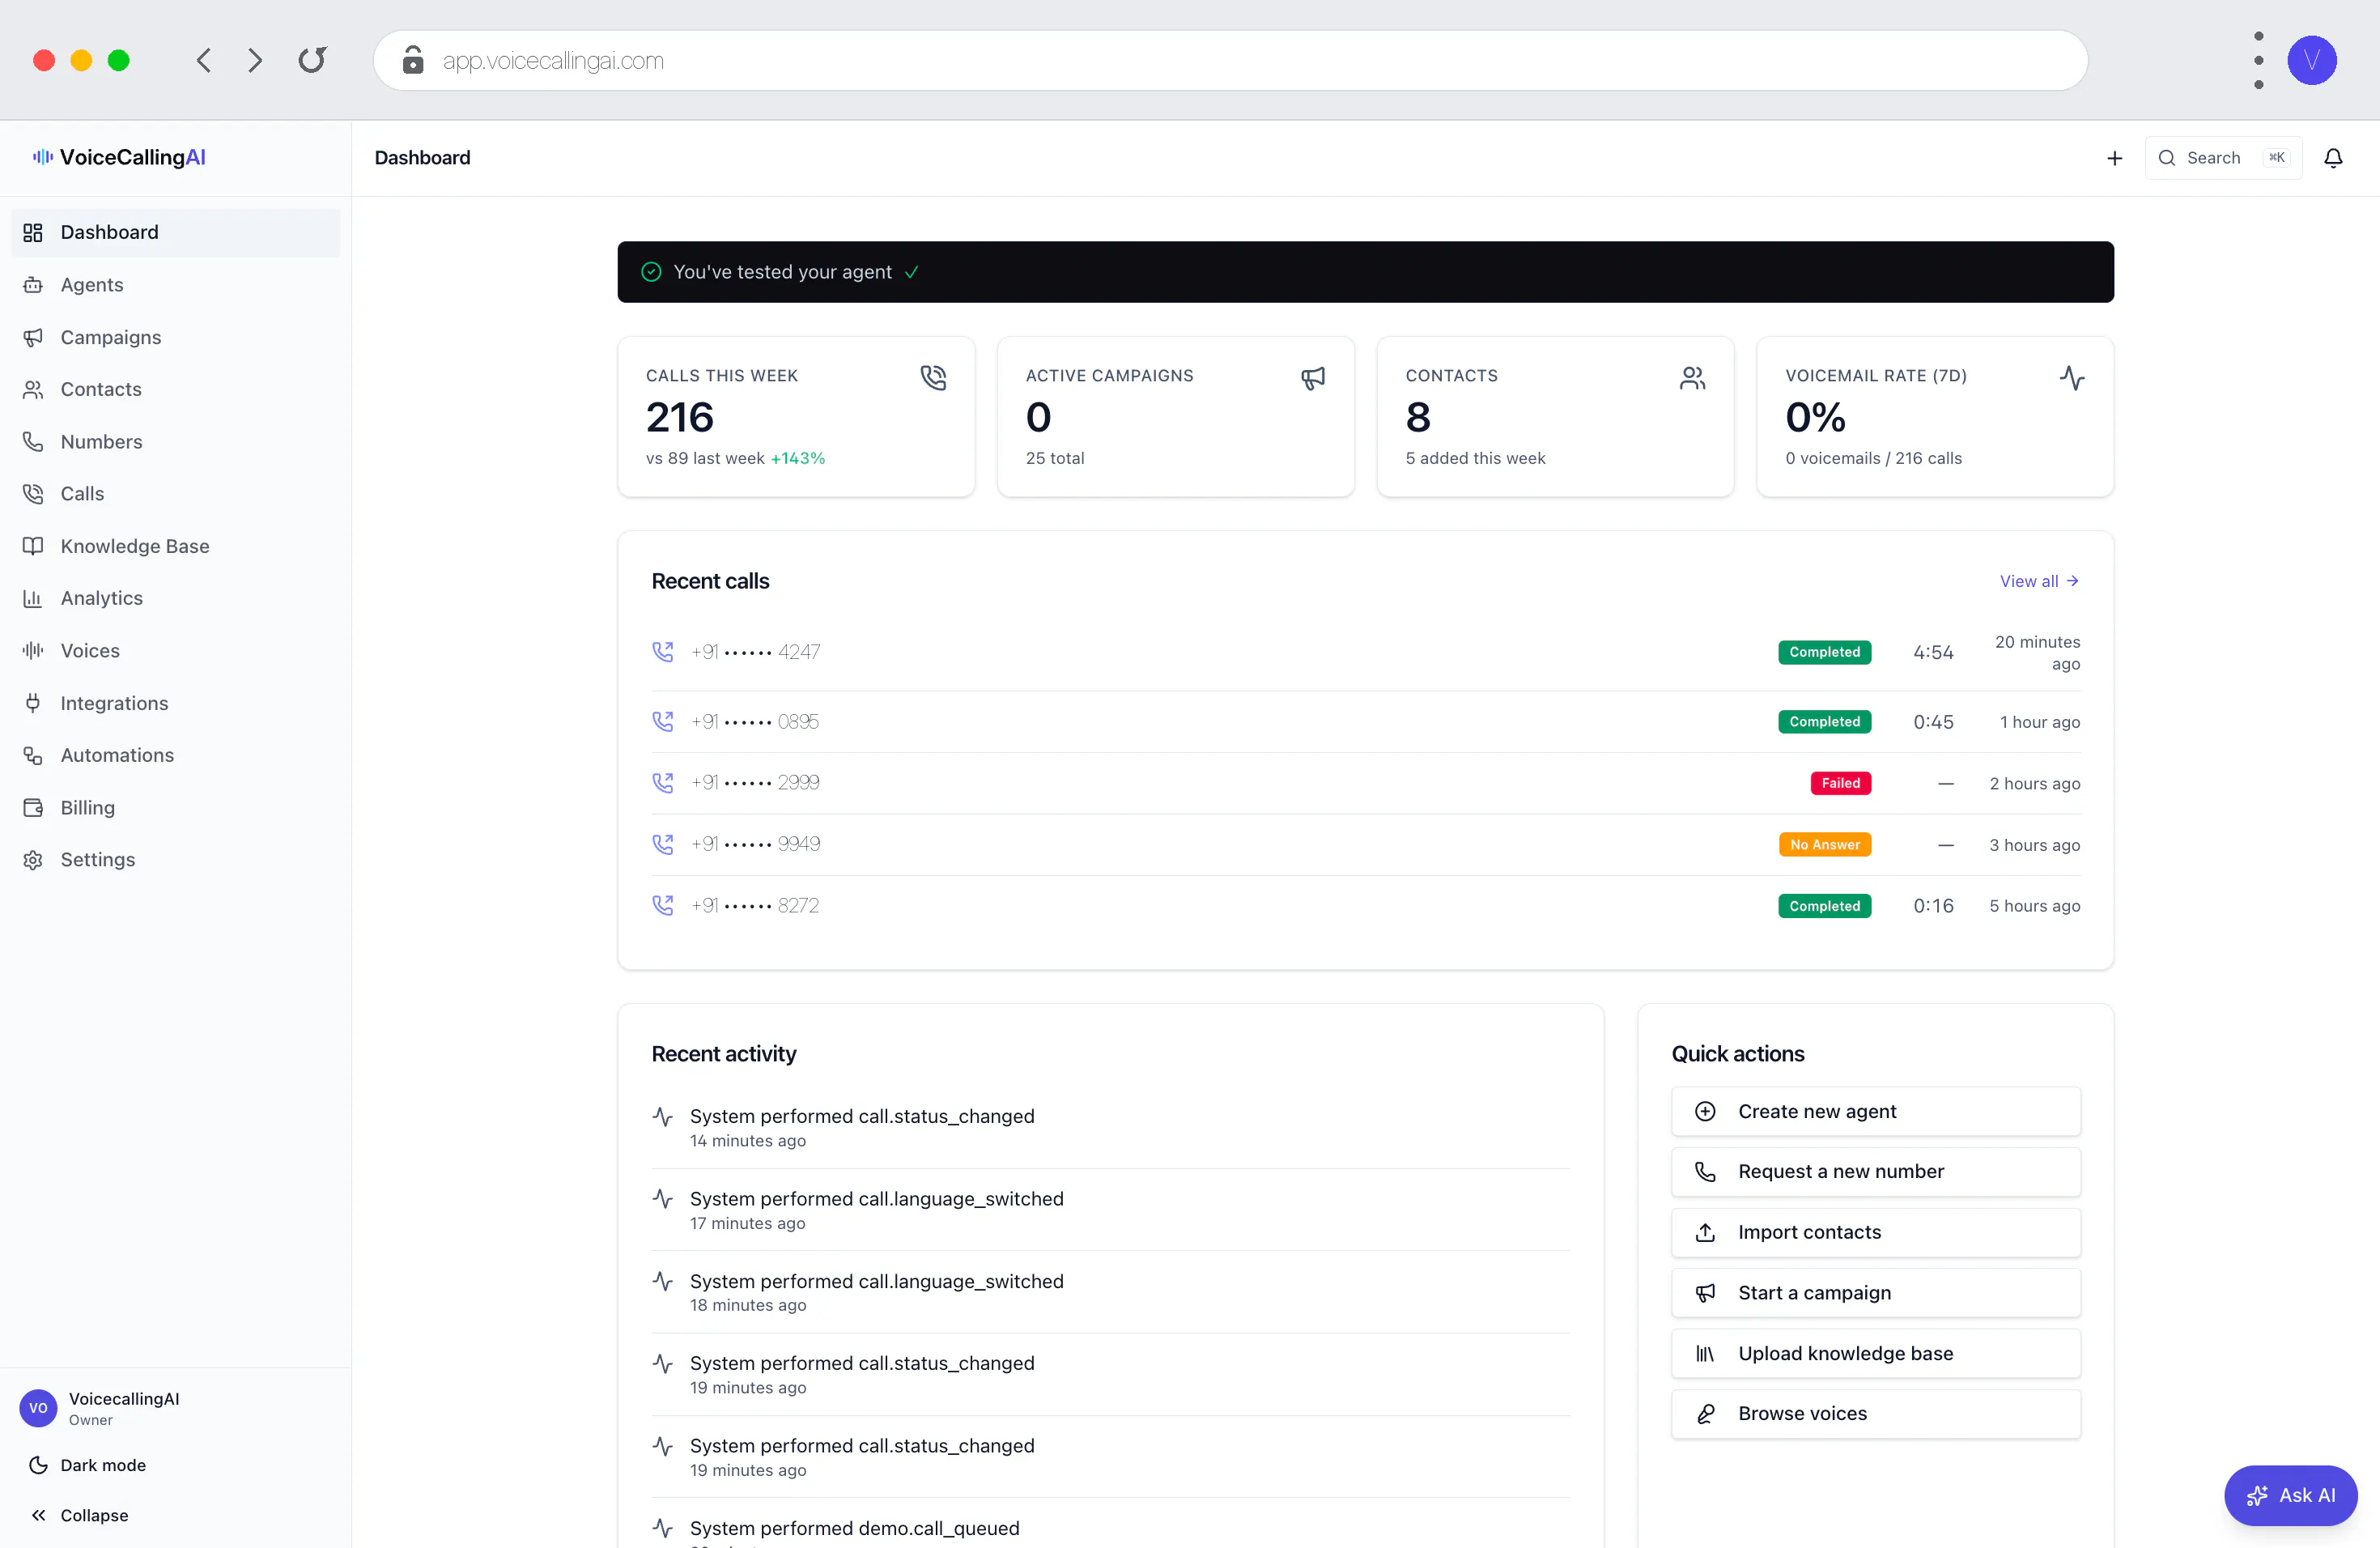Screen dimensions: 2380x1548
Task: Click the Voicemail Rate activity icon
Action: point(2072,377)
